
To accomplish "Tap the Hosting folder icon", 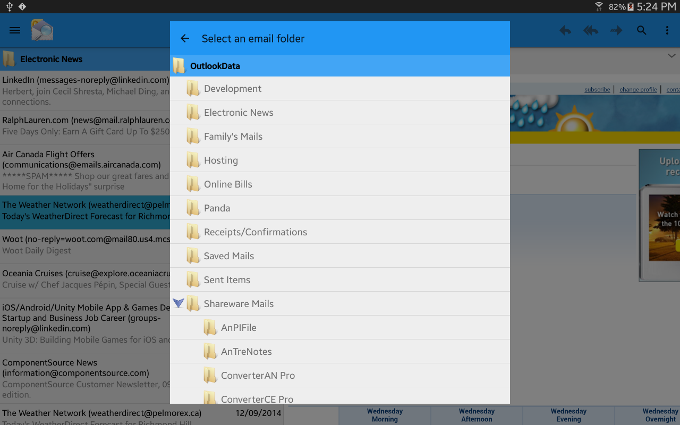I will coord(193,160).
